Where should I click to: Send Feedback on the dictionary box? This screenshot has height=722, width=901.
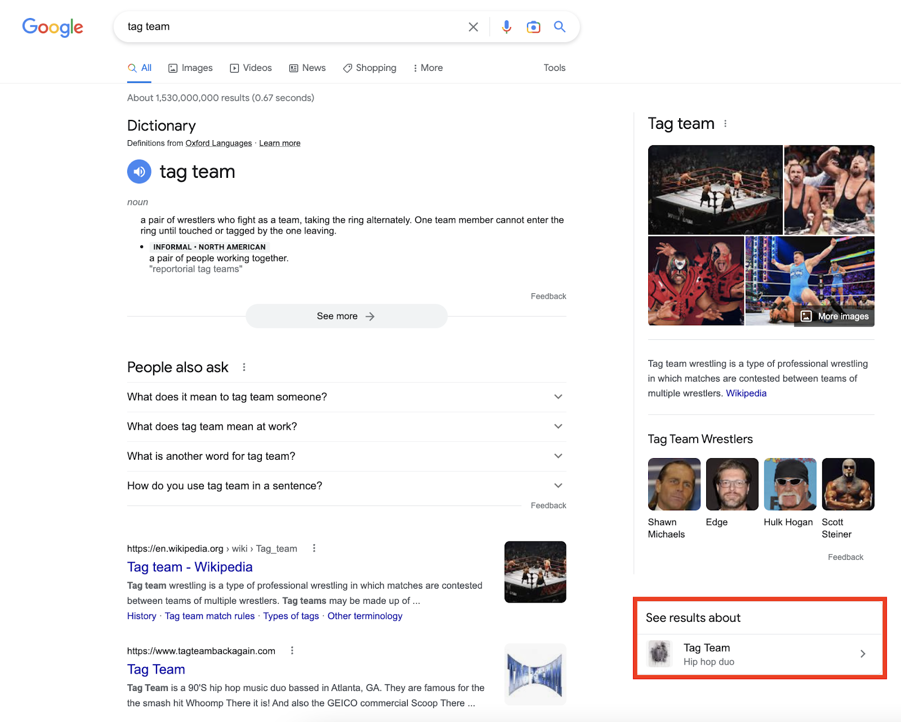[x=548, y=297]
